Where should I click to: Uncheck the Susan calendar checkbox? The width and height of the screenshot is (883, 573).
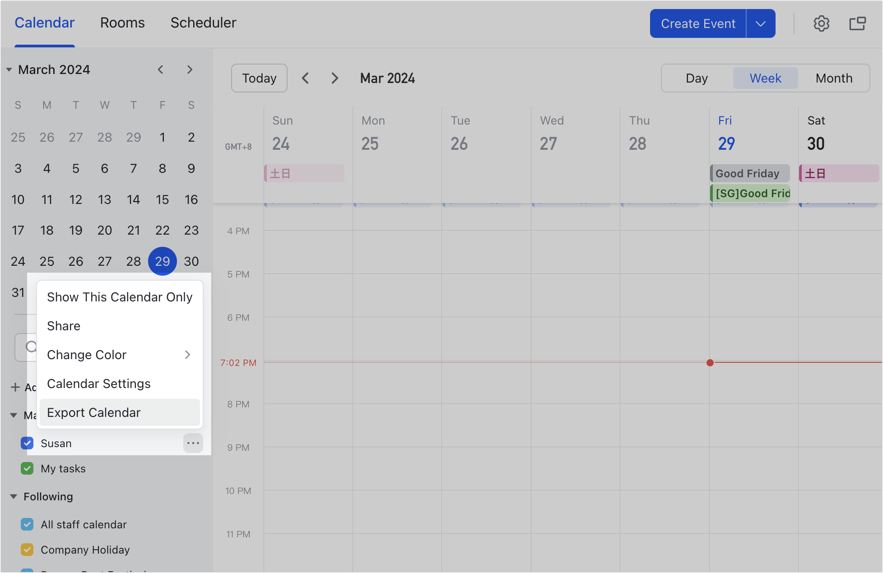(27, 443)
